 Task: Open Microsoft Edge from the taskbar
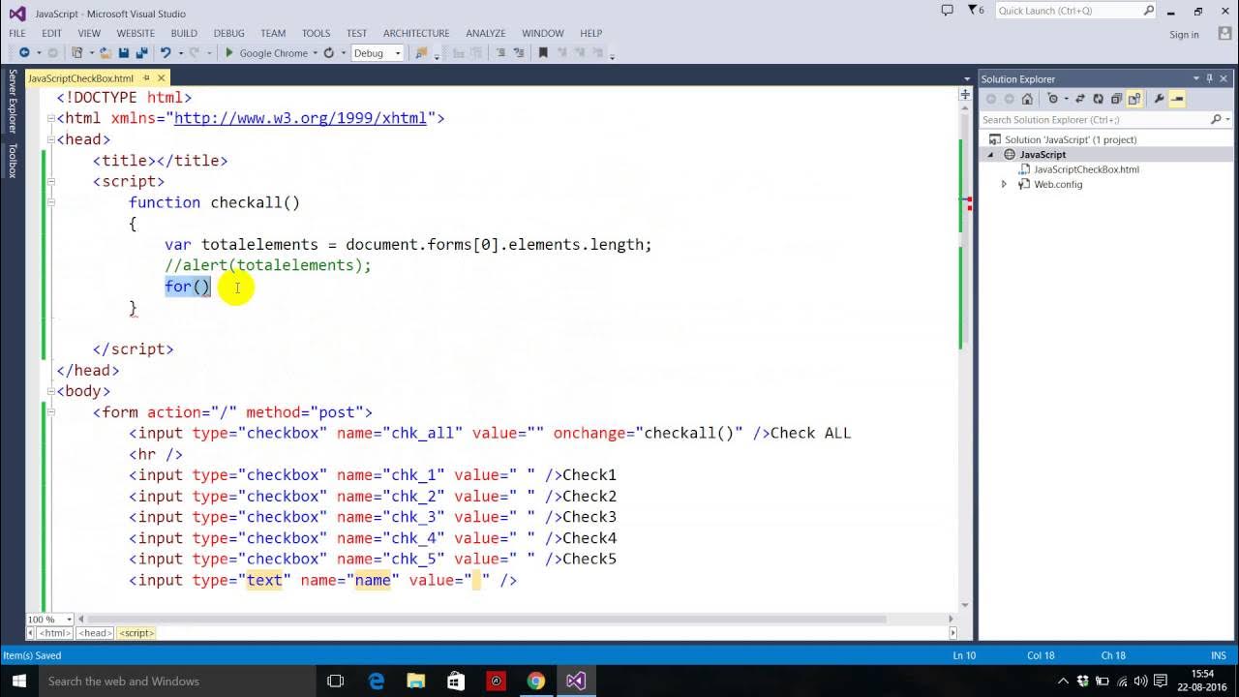pos(377,681)
